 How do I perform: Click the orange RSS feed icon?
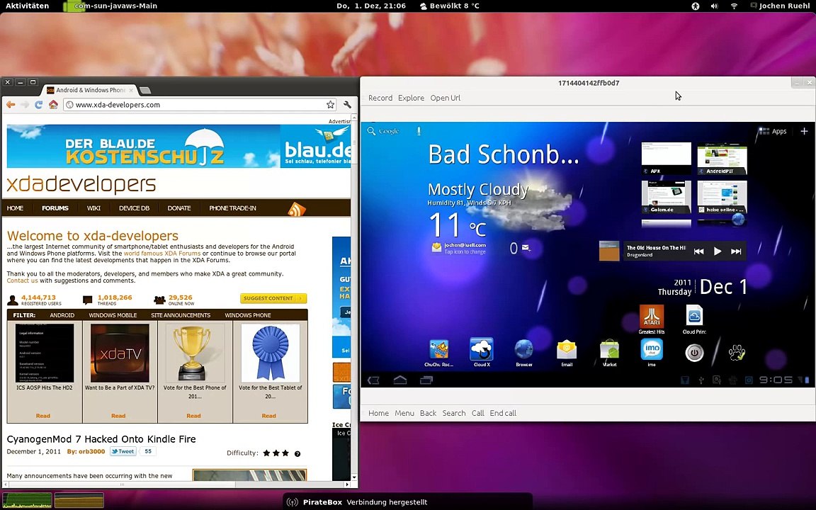297,209
